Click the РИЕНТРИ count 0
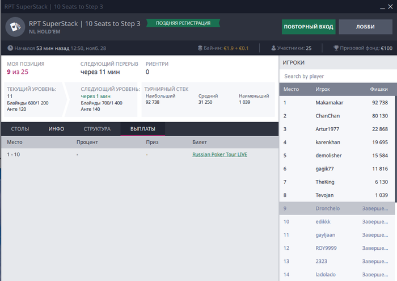Image resolution: width=397 pixels, height=281 pixels. pyautogui.click(x=147, y=72)
